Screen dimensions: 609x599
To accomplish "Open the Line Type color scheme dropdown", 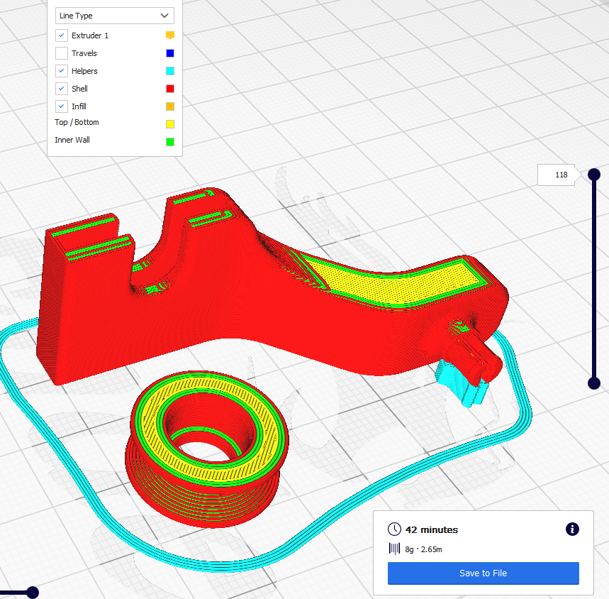I will (115, 16).
